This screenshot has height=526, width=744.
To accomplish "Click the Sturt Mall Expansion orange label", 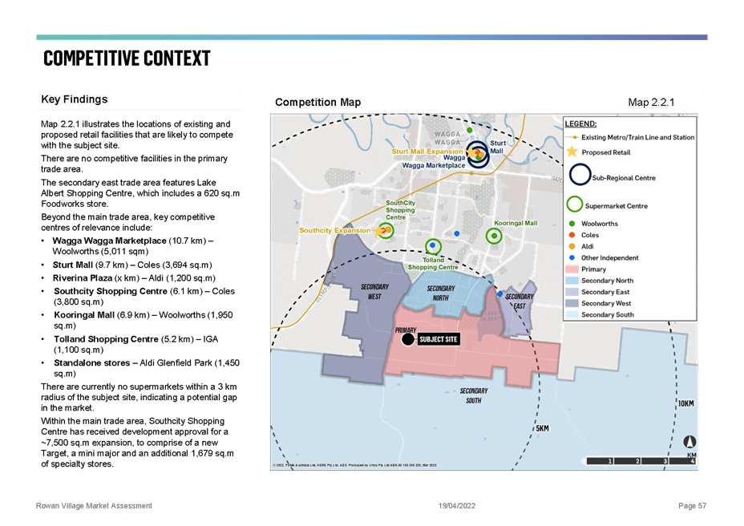I will [427, 151].
